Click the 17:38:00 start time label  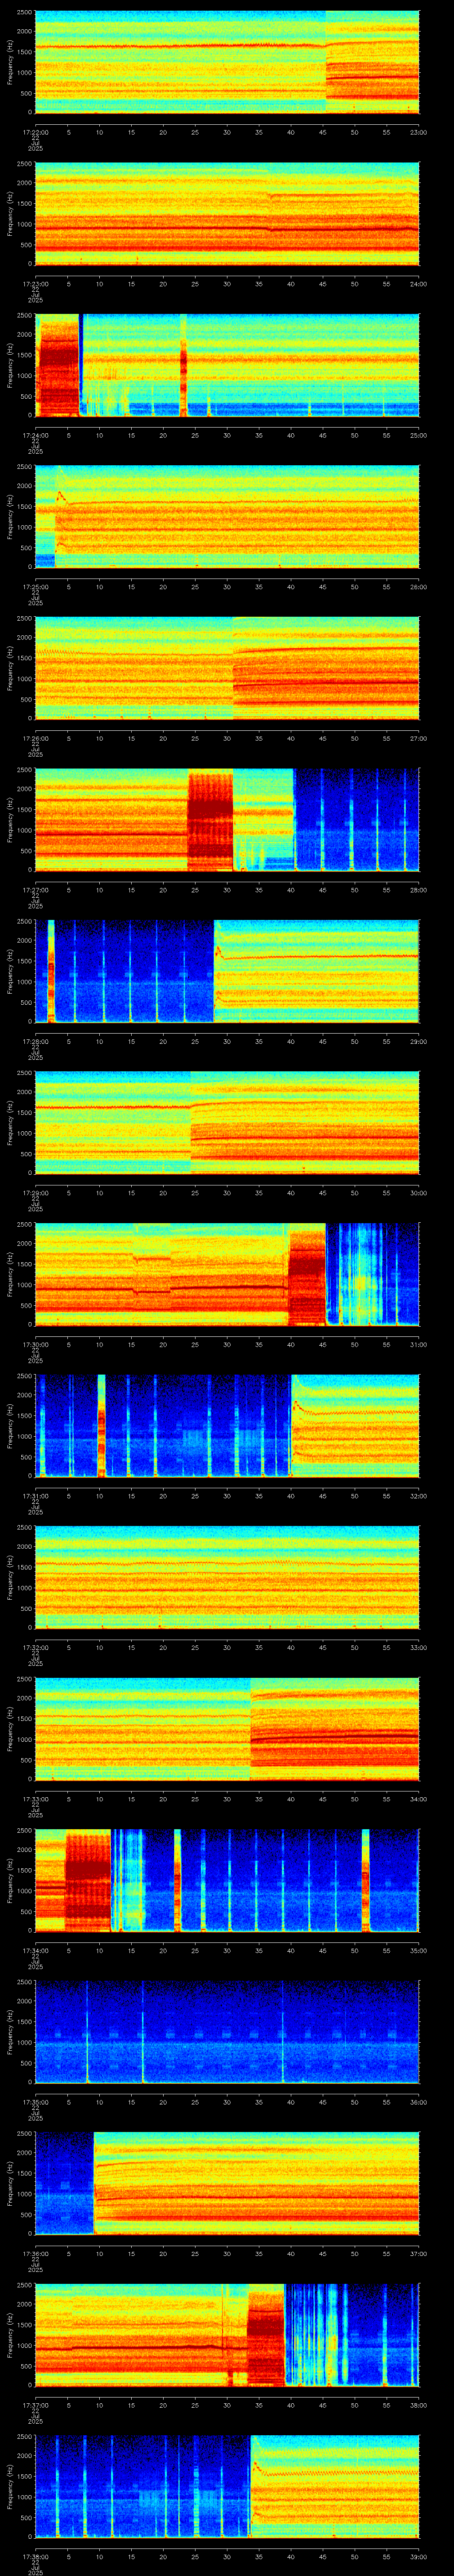coord(35,2556)
